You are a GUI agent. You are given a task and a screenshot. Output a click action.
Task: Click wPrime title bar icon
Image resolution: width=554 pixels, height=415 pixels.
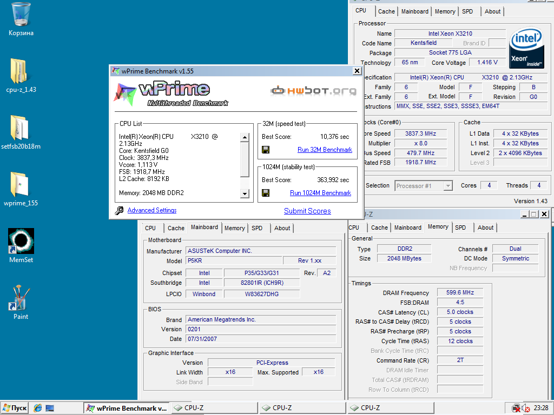(x=116, y=71)
